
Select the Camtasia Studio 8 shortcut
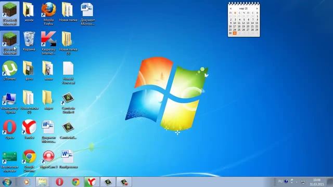pyautogui.click(x=68, y=102)
